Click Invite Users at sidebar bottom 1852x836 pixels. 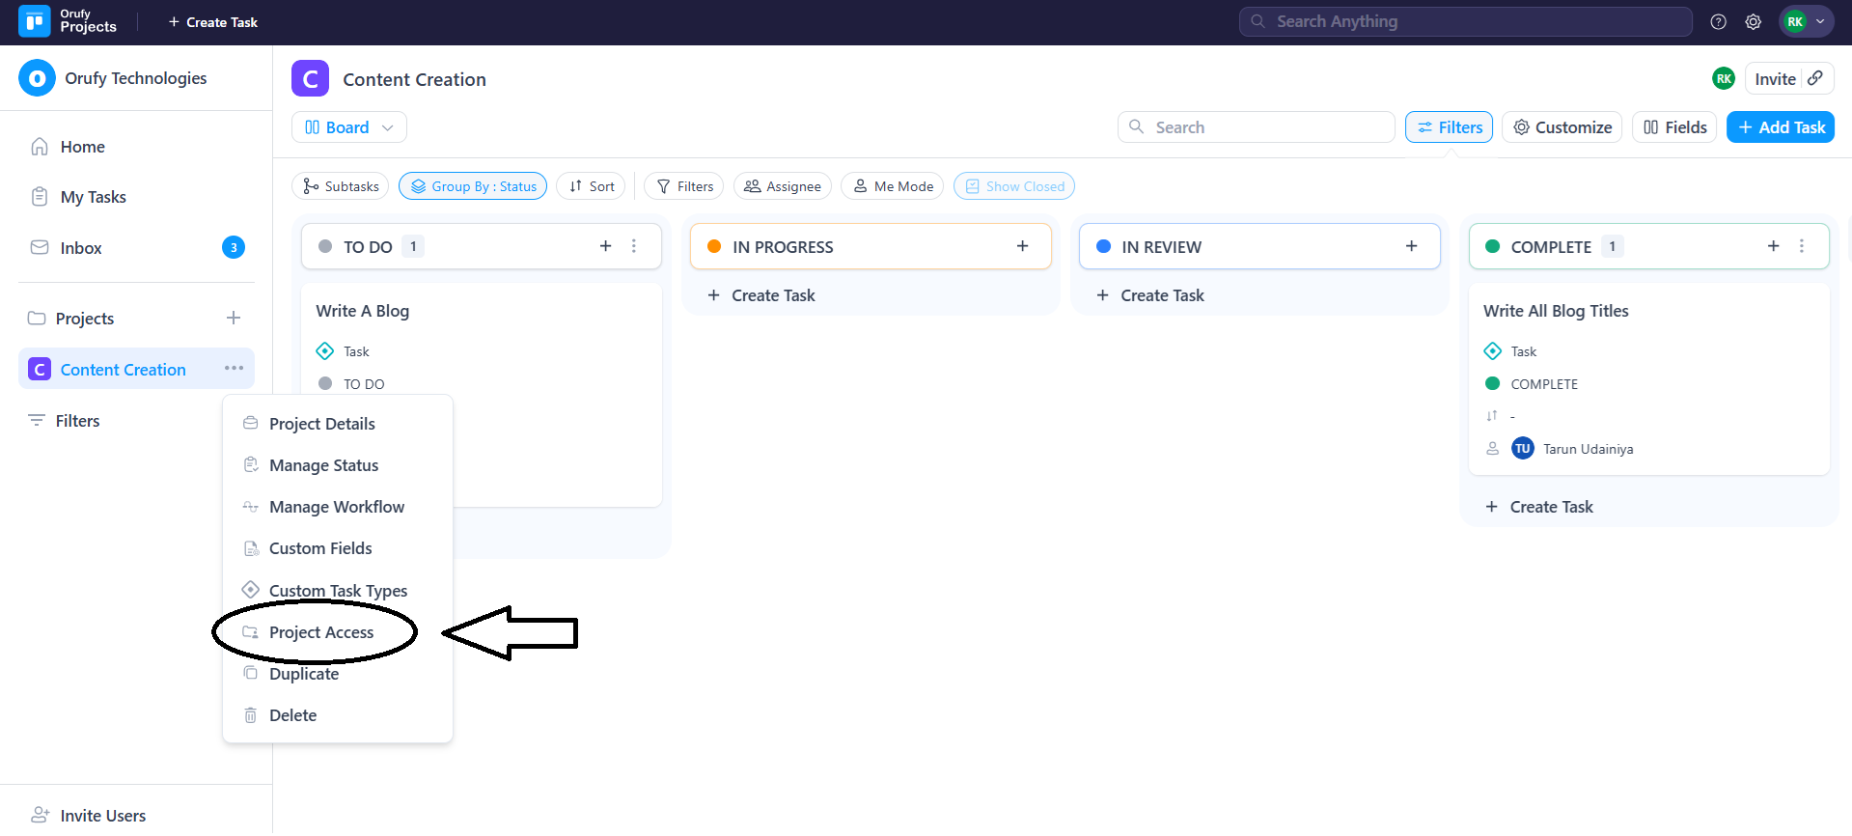pyautogui.click(x=89, y=816)
